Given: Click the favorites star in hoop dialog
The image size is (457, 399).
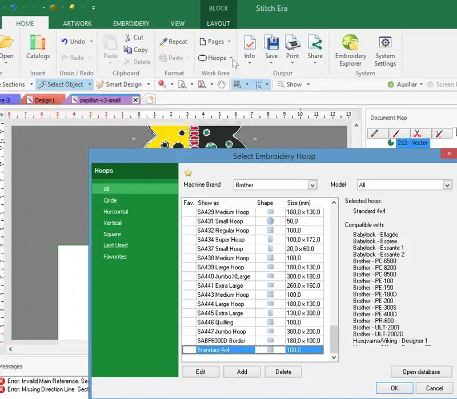Looking at the screenshot, I should (x=188, y=173).
